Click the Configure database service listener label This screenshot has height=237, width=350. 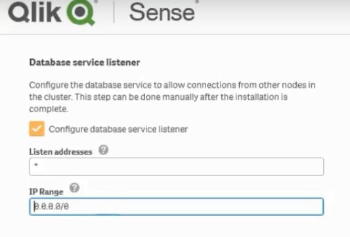[x=118, y=129]
